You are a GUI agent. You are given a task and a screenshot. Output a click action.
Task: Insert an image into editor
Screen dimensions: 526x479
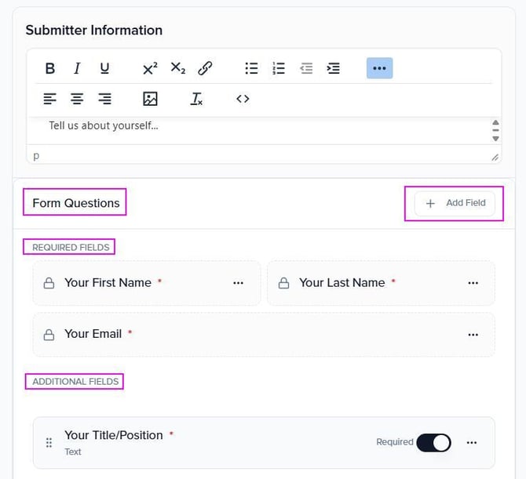(150, 99)
